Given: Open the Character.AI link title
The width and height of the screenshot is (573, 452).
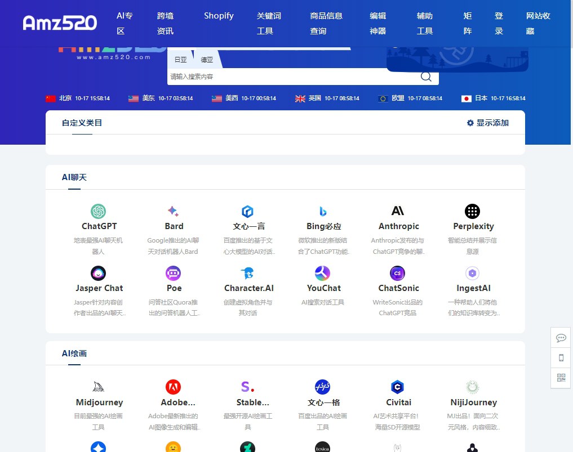Looking at the screenshot, I should (x=249, y=288).
